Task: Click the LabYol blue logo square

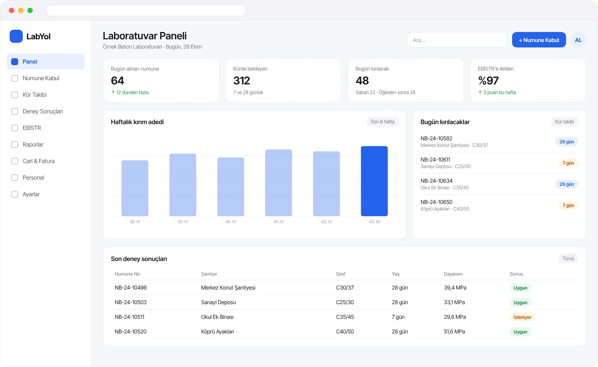Action: pyautogui.click(x=16, y=36)
